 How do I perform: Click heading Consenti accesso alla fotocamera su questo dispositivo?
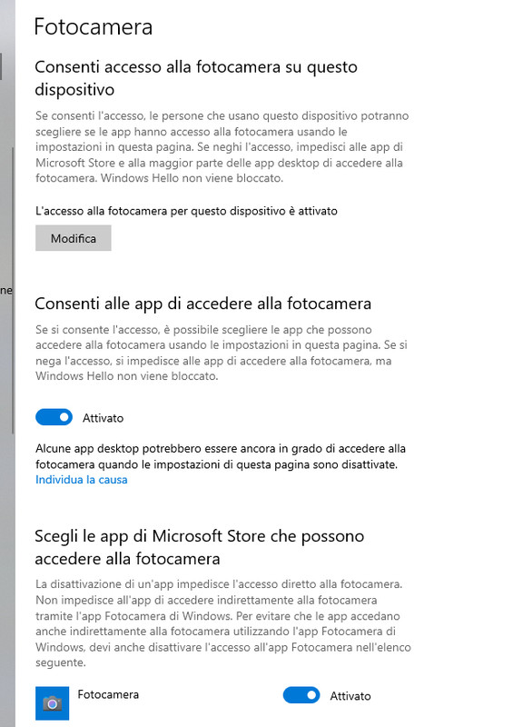[196, 78]
